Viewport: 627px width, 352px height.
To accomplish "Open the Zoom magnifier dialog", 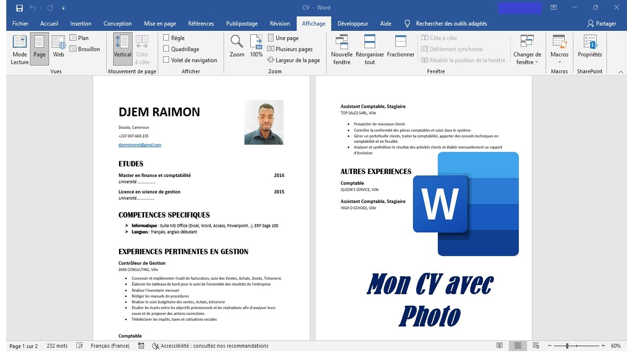I will (x=237, y=46).
